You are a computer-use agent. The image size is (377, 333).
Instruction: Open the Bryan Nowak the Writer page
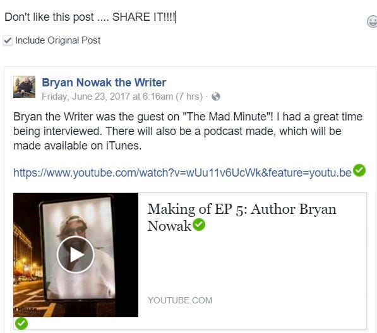(104, 83)
